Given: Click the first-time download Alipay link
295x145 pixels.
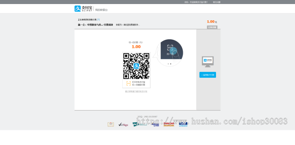Looking at the screenshot, I should pos(136,91).
